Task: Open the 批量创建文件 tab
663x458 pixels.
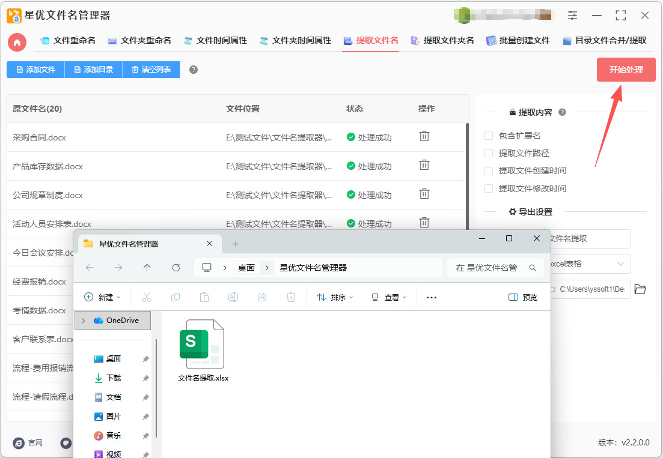Action: (x=518, y=41)
